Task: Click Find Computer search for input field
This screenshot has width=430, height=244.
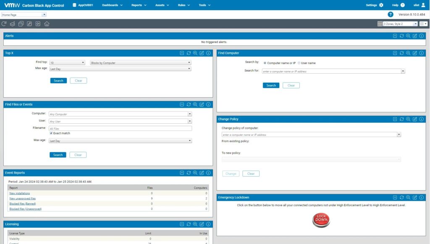Action: point(332,71)
